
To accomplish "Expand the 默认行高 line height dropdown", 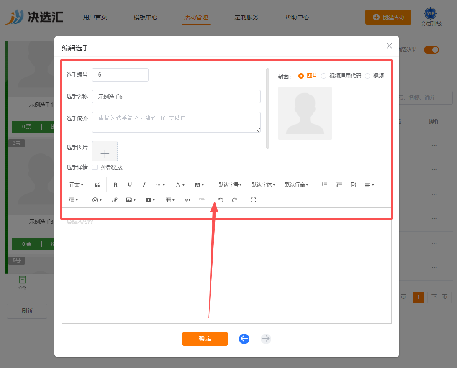I will click(x=296, y=185).
